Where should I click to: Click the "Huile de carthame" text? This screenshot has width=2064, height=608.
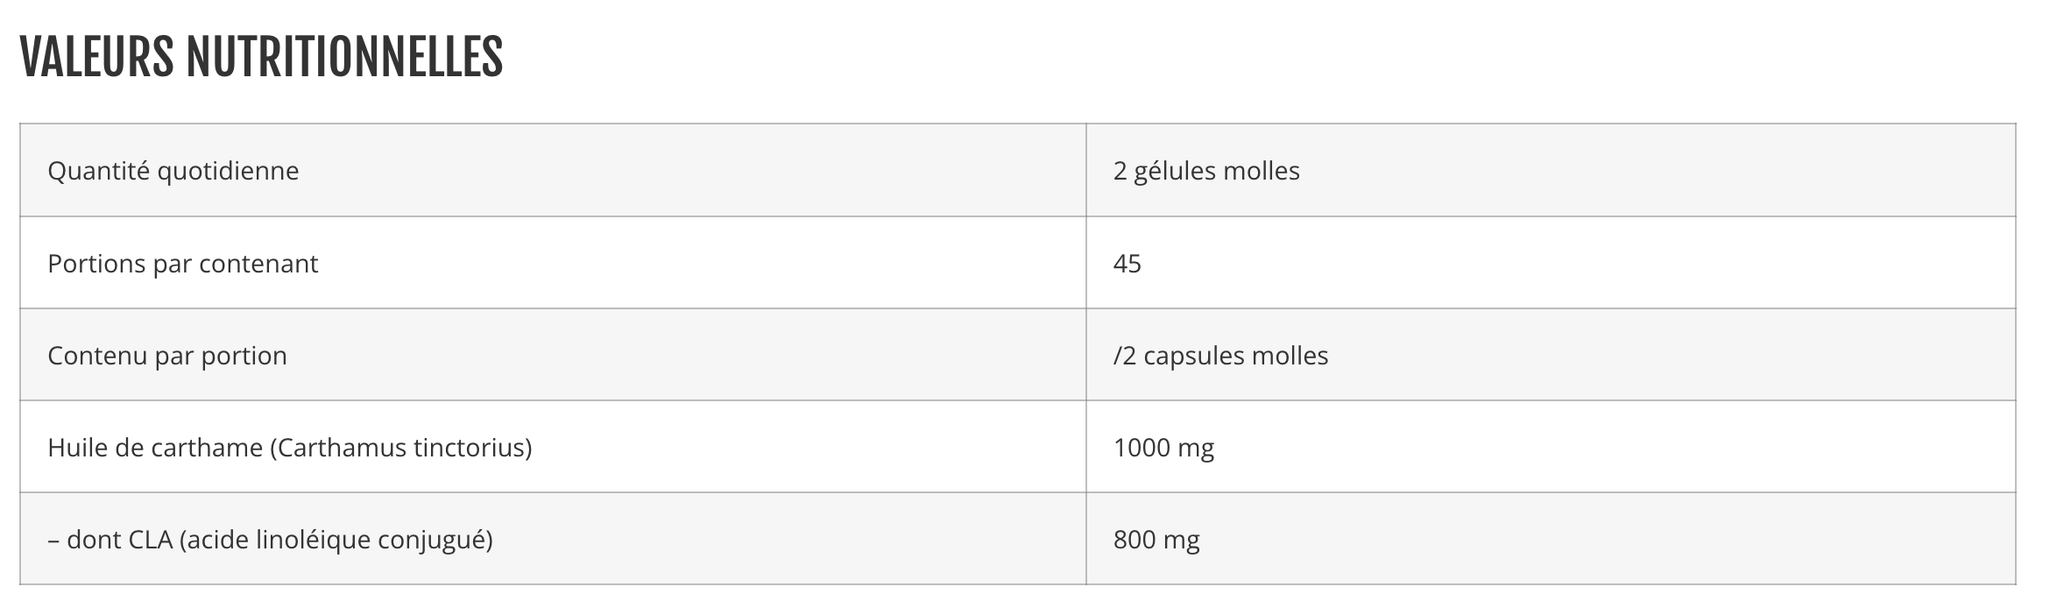click(155, 448)
